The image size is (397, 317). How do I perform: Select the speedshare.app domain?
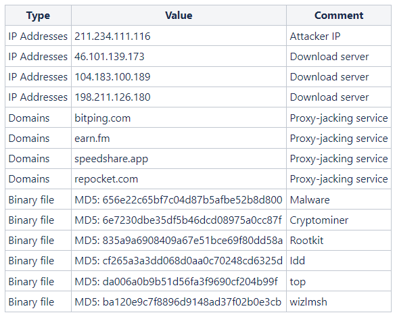tap(111, 159)
